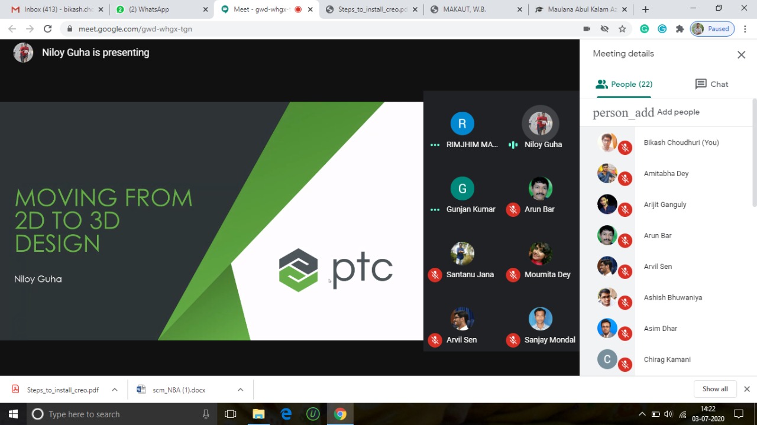Image resolution: width=757 pixels, height=425 pixels.
Task: Click Show all downloads button
Action: point(715,389)
